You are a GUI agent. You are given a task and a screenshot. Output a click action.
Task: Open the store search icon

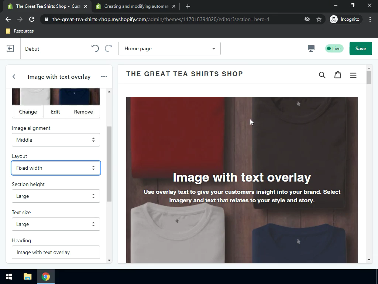322,75
